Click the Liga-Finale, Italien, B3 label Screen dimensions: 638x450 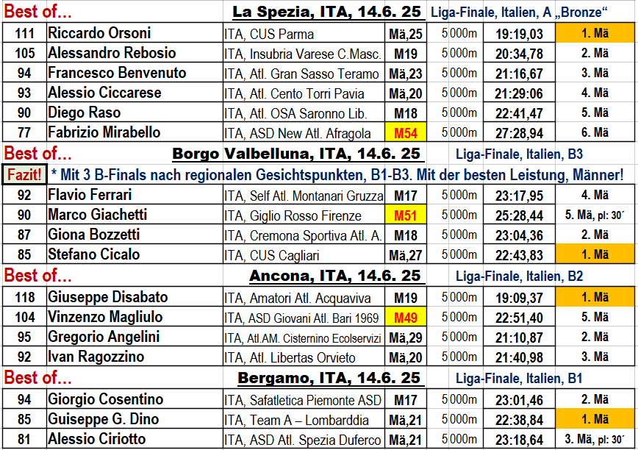(x=519, y=154)
